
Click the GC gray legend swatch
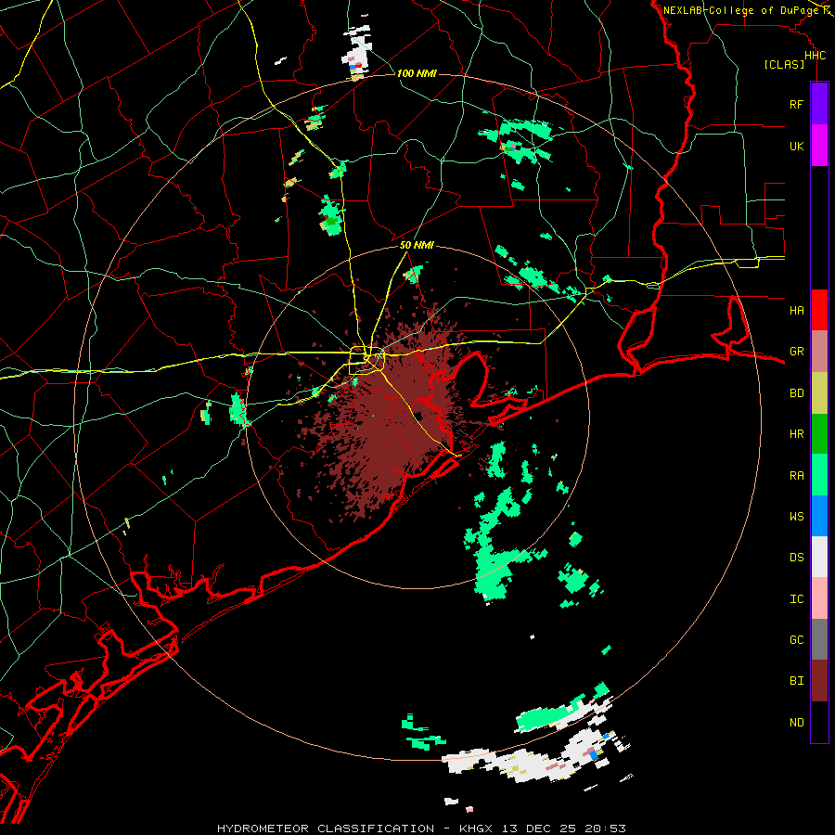coord(819,639)
